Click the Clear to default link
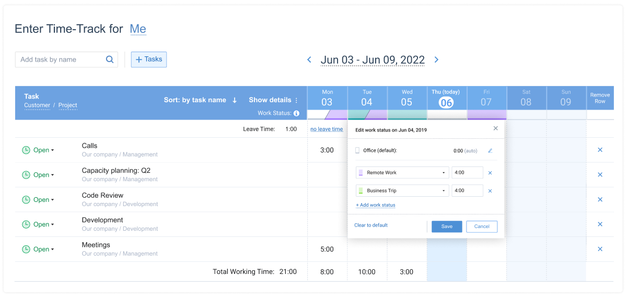This screenshot has height=299, width=627. pyautogui.click(x=371, y=225)
